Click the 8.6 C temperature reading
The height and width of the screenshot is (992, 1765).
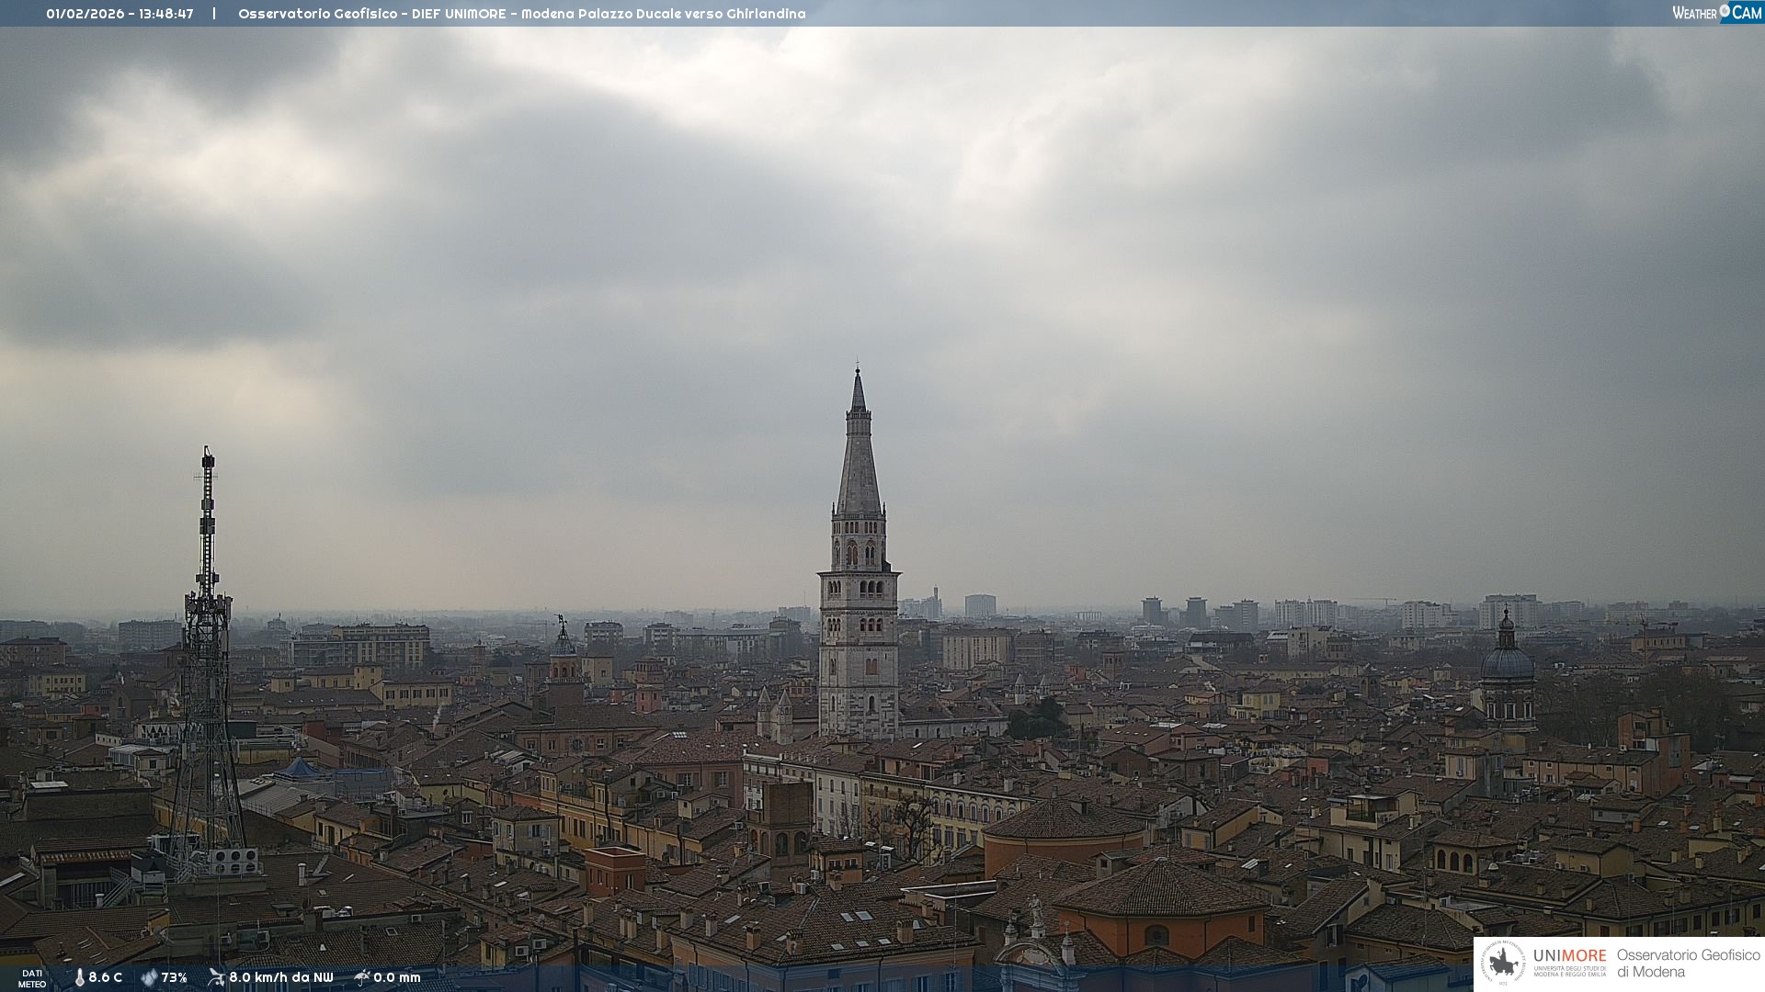[106, 978]
